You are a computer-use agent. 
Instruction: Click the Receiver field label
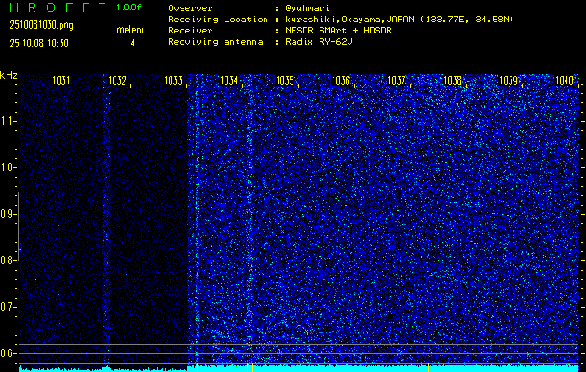click(190, 31)
